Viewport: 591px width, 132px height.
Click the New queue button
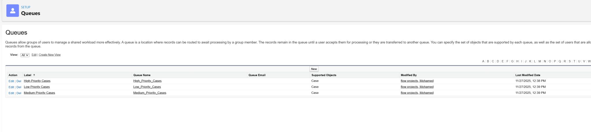pyautogui.click(x=314, y=69)
